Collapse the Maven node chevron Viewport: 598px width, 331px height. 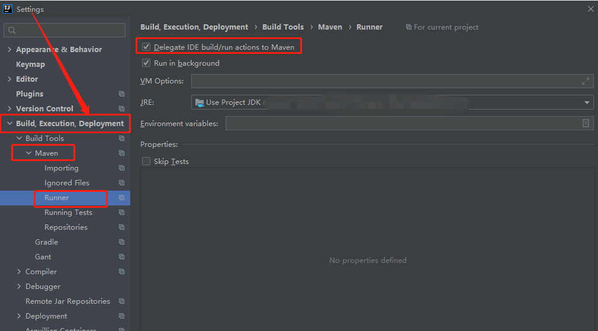28,153
